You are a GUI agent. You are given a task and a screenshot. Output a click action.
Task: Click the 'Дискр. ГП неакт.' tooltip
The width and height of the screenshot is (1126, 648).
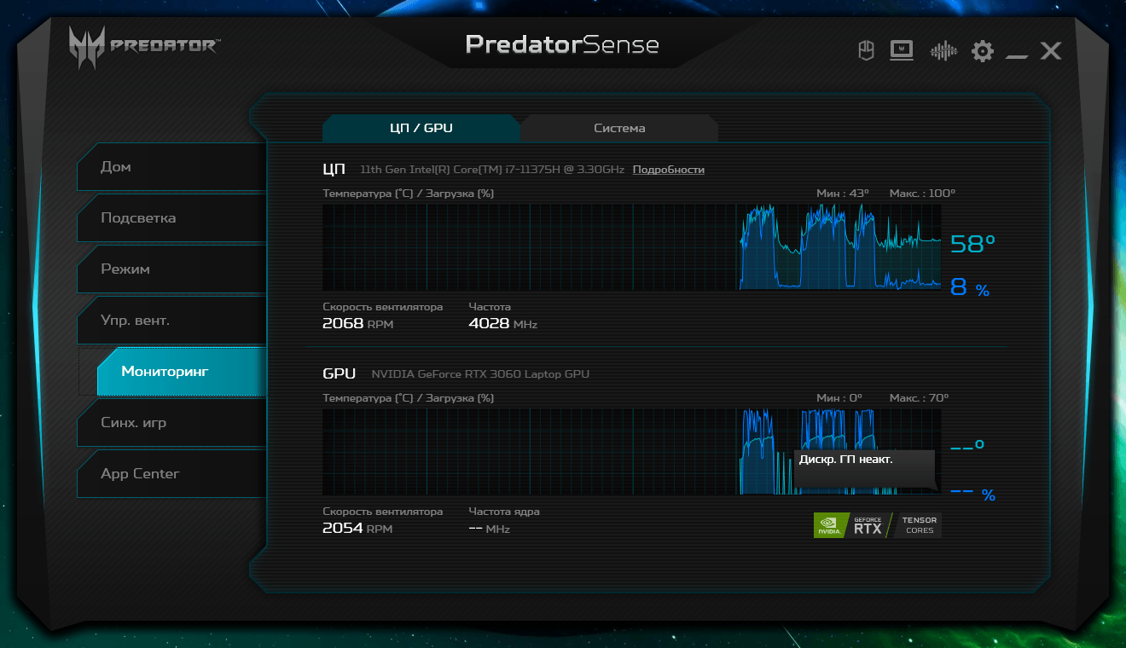tap(864, 468)
